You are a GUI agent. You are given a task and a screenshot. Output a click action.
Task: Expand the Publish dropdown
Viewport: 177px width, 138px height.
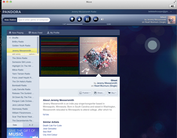coord(85,93)
